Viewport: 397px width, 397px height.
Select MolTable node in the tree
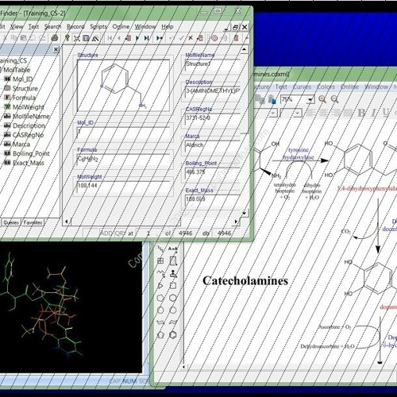click(17, 70)
